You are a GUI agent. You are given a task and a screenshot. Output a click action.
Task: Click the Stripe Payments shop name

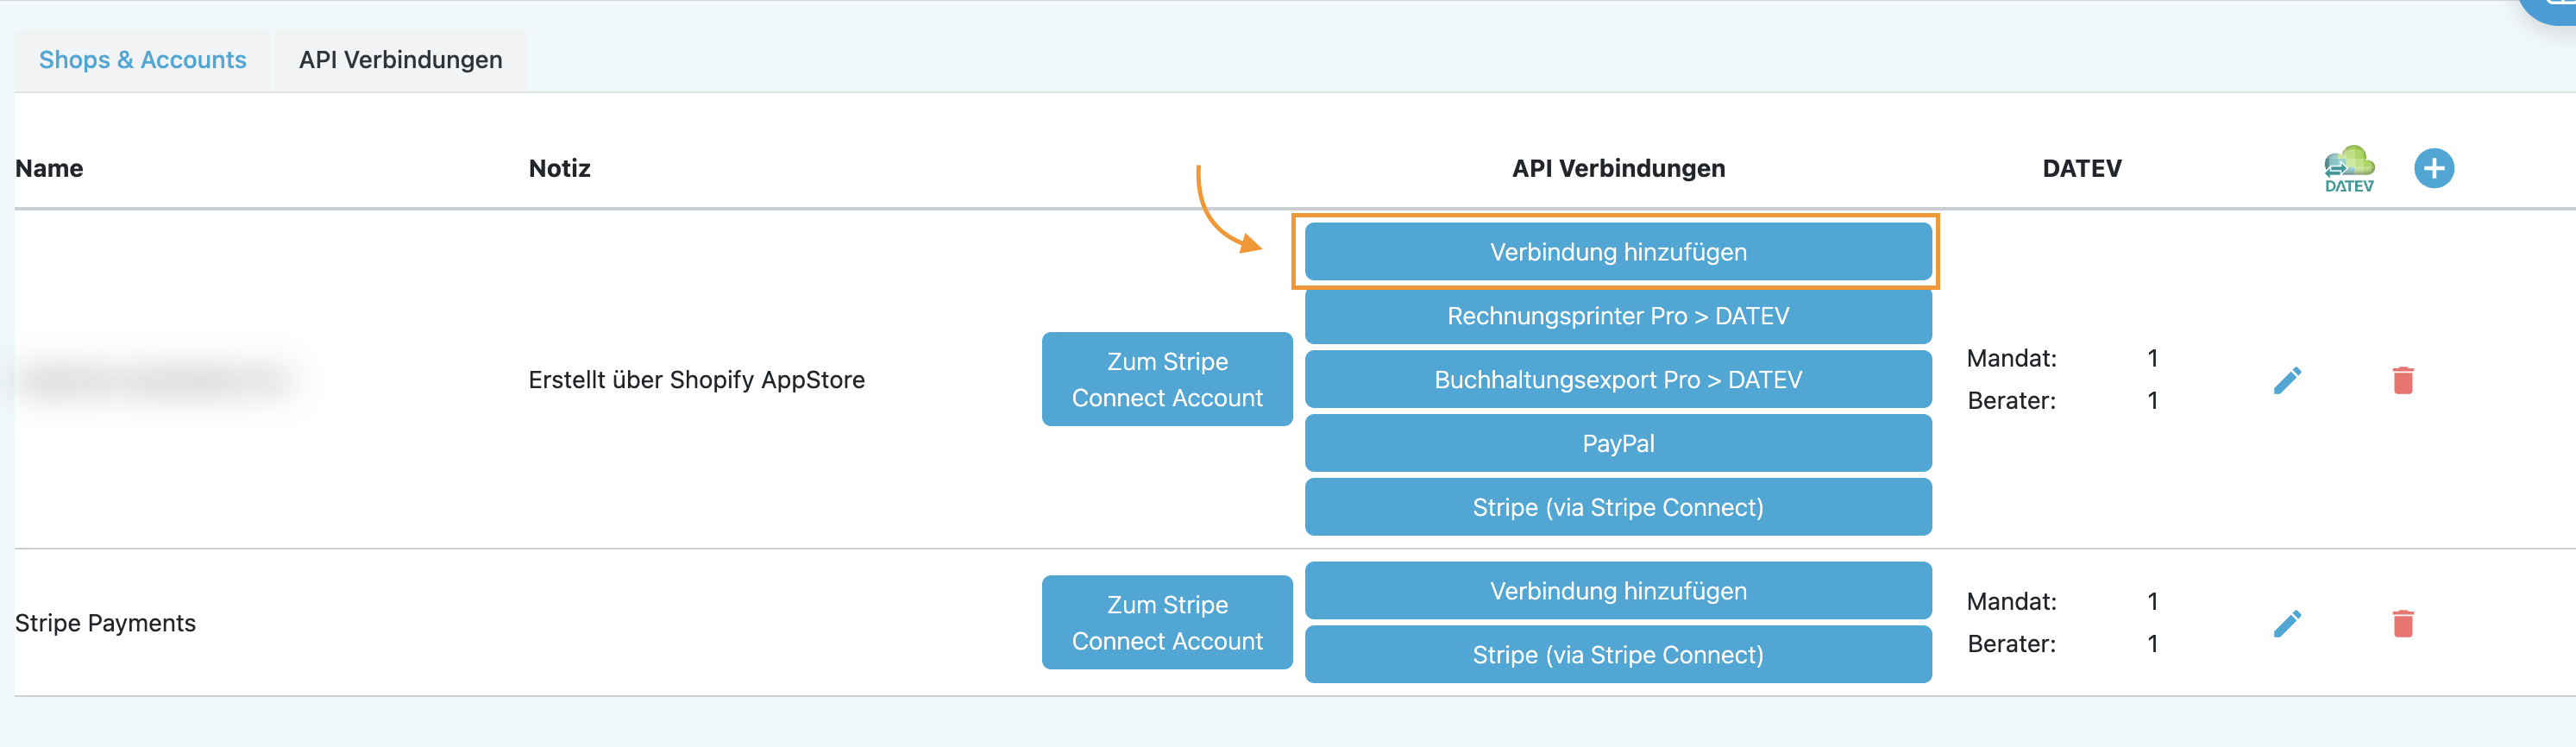[105, 623]
